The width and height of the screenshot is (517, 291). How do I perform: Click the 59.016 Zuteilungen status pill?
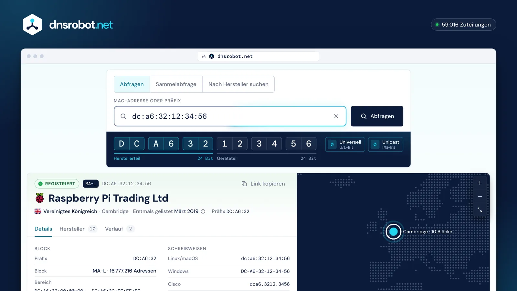click(x=463, y=25)
